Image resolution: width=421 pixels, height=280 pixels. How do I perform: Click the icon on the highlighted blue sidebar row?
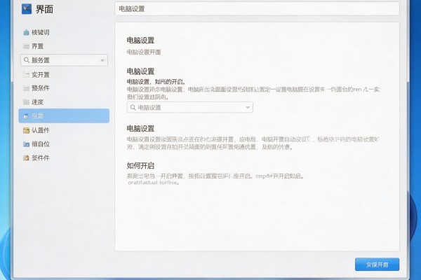coord(26,116)
